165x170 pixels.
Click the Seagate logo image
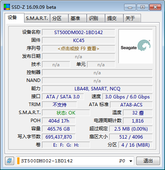(x=136, y=46)
